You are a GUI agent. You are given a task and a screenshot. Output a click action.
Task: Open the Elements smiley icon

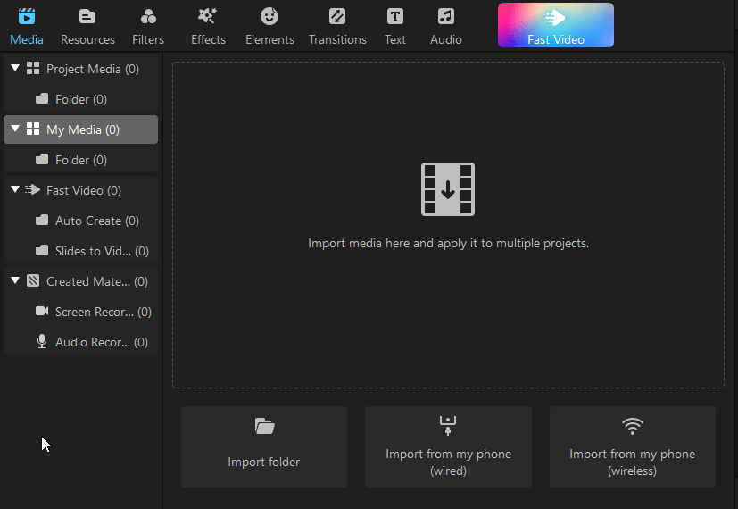tap(269, 16)
